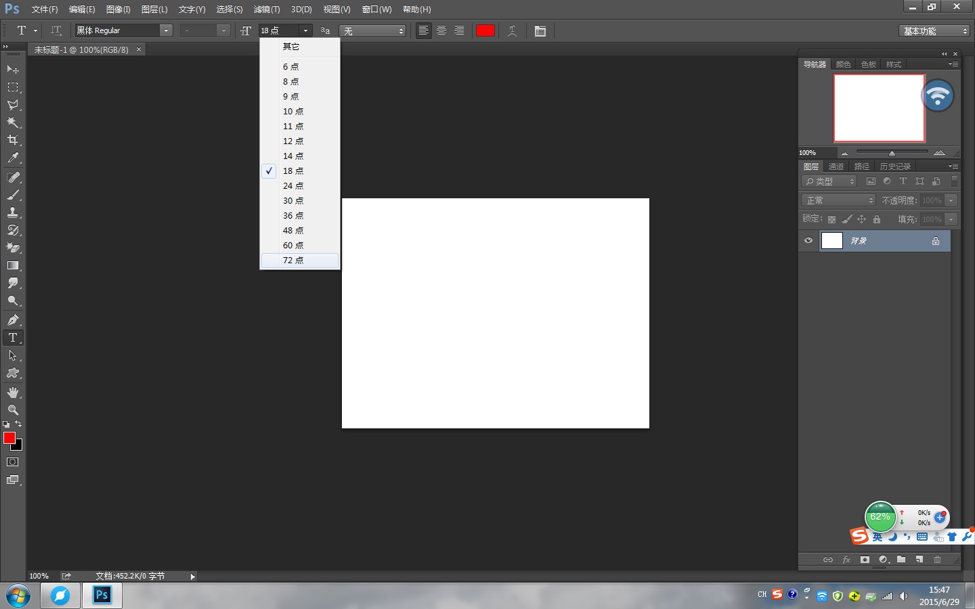Select the Magic Wand tool
The height and width of the screenshot is (609, 975).
click(13, 122)
